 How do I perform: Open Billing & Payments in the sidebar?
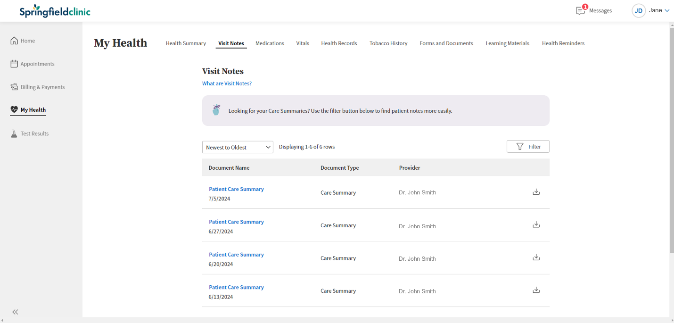point(38,87)
